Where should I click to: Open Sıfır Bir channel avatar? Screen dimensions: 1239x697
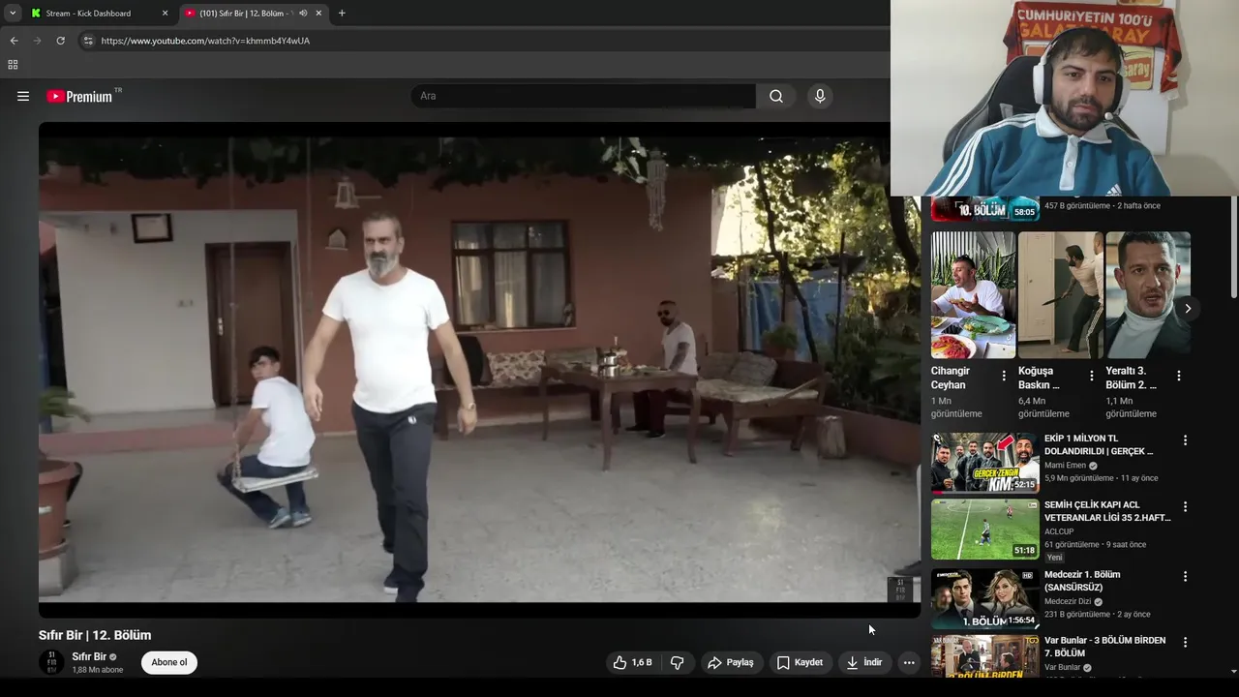[51, 662]
